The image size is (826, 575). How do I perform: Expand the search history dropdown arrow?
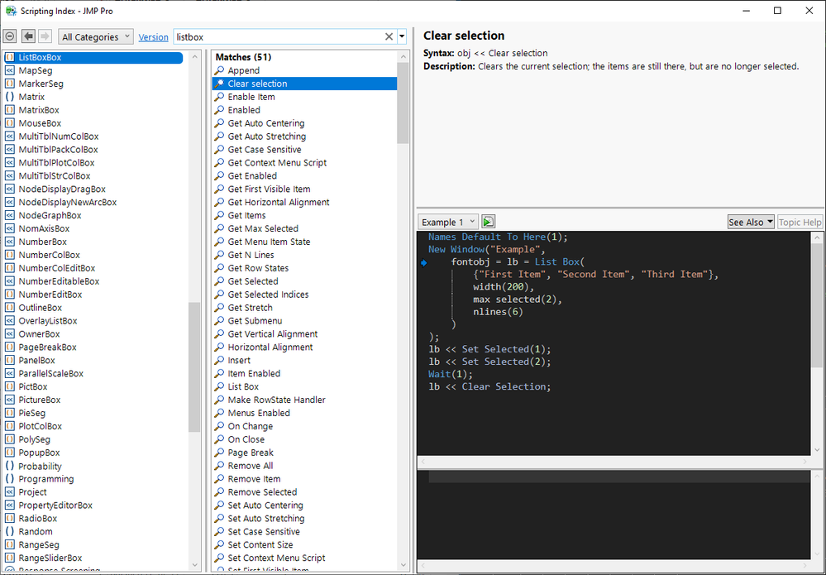(402, 37)
